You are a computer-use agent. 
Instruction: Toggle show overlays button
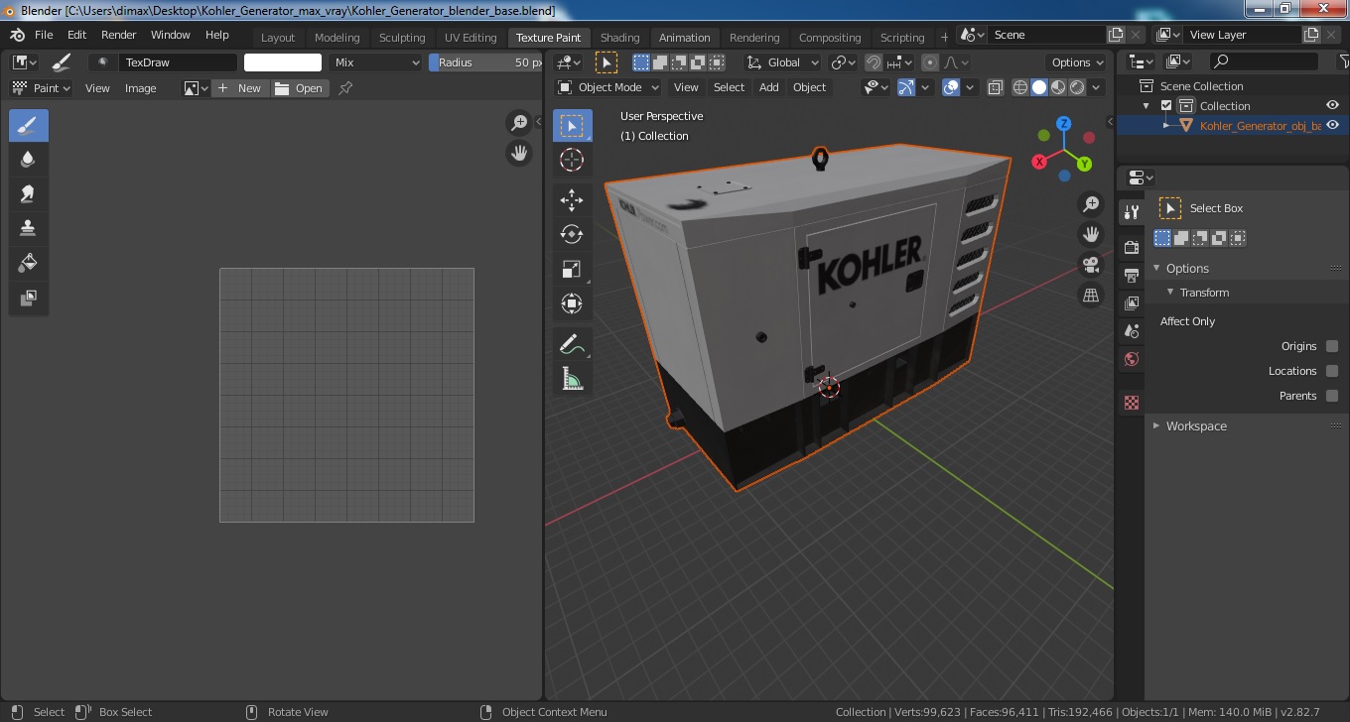point(951,87)
